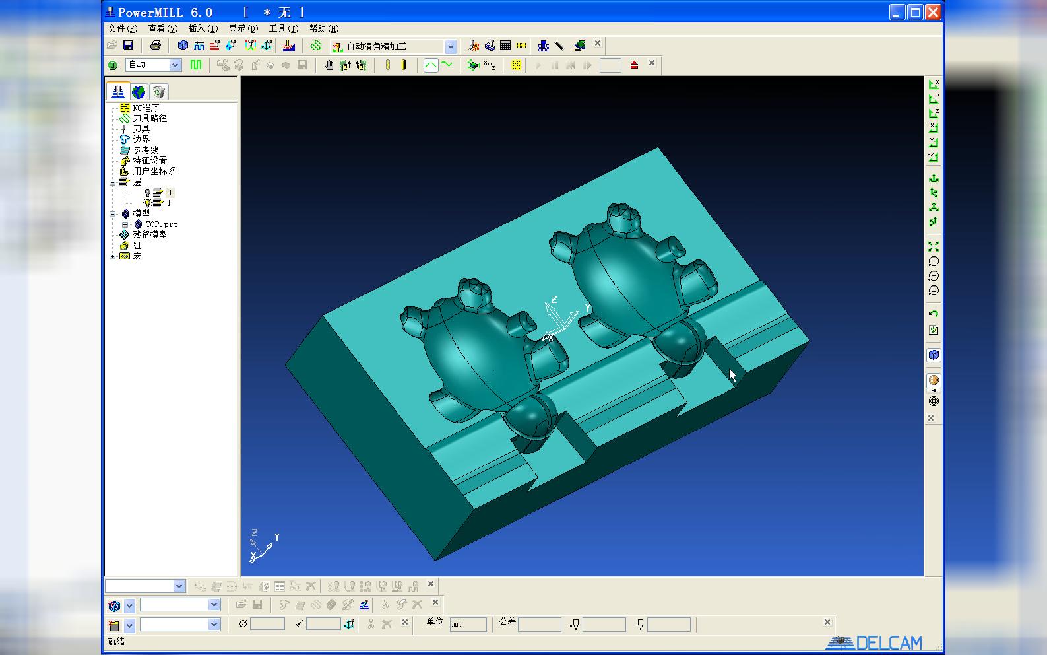
Task: Click the green circle toggle before 自动 dropdown
Action: 113,65
